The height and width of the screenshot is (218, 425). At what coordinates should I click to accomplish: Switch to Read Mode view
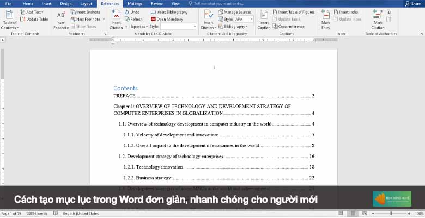click(x=341, y=214)
